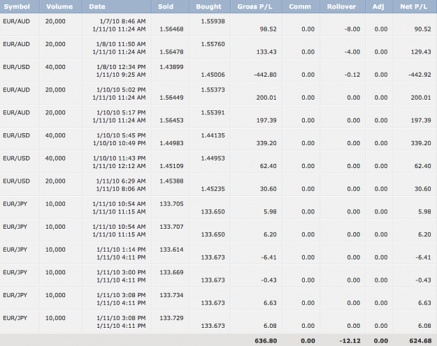Select the 1/11/10 12:12 AM close date

(x=119, y=166)
